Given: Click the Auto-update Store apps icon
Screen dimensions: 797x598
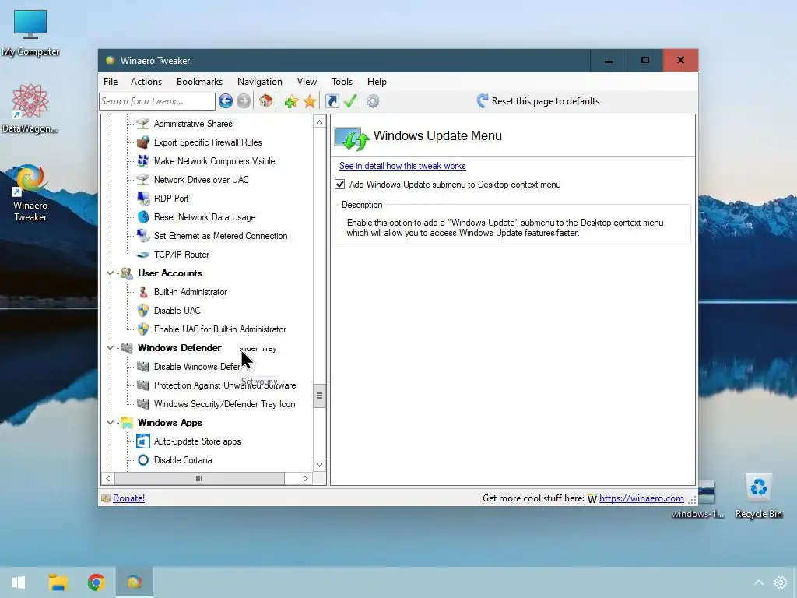Looking at the screenshot, I should (x=143, y=441).
